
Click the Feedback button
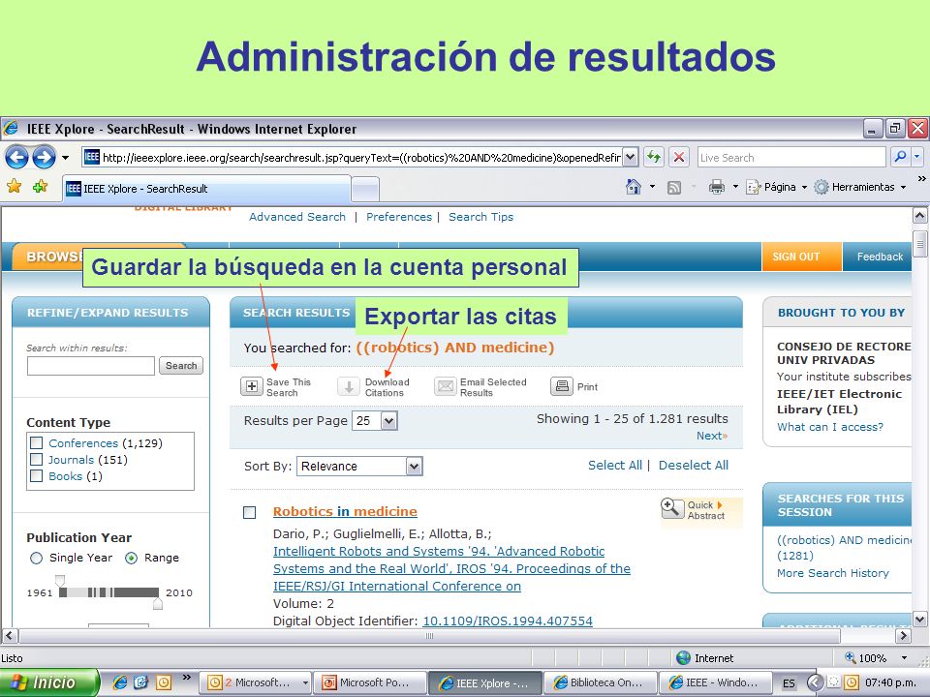(879, 257)
